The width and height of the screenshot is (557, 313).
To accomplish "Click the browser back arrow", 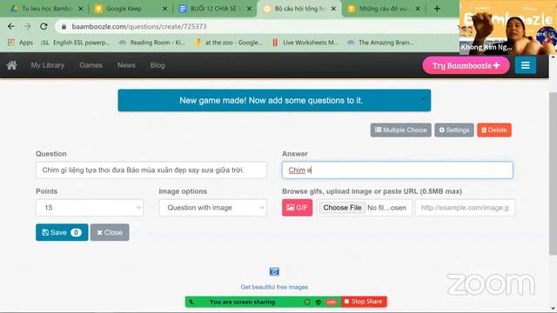I will click(x=11, y=27).
